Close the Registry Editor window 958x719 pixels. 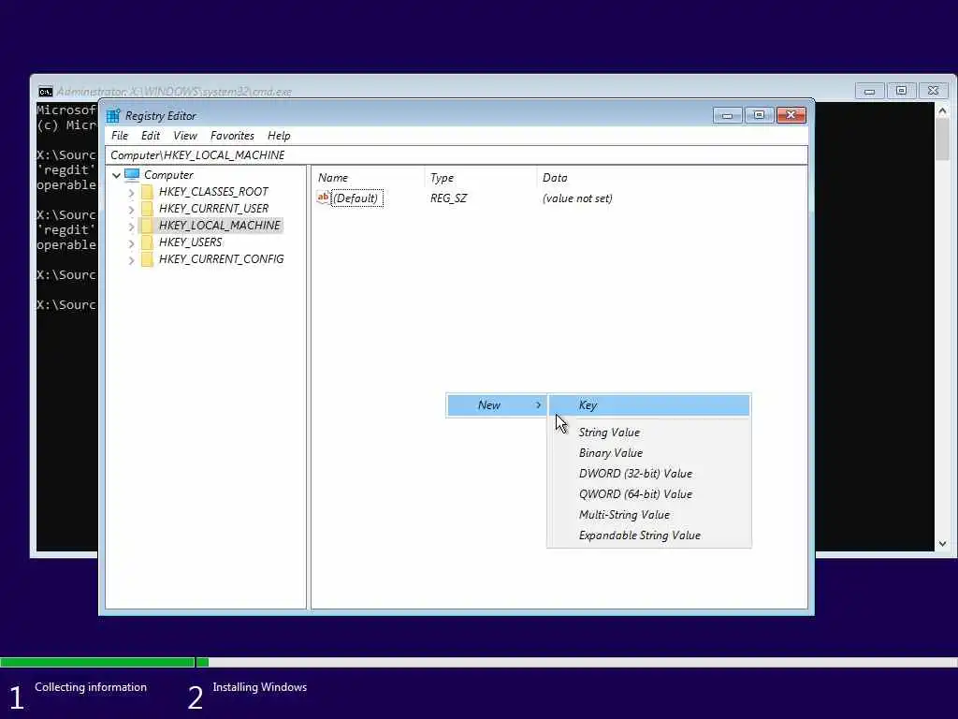point(791,115)
